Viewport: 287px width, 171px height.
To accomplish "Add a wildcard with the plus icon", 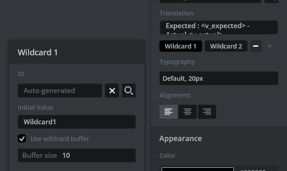I will pos(270,46).
